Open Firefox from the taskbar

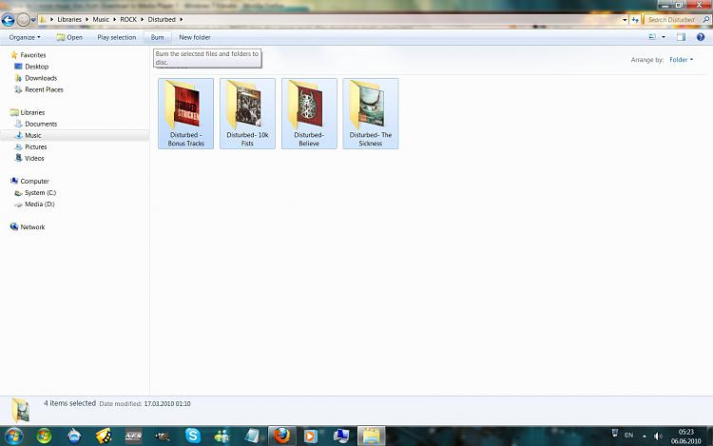coord(281,436)
